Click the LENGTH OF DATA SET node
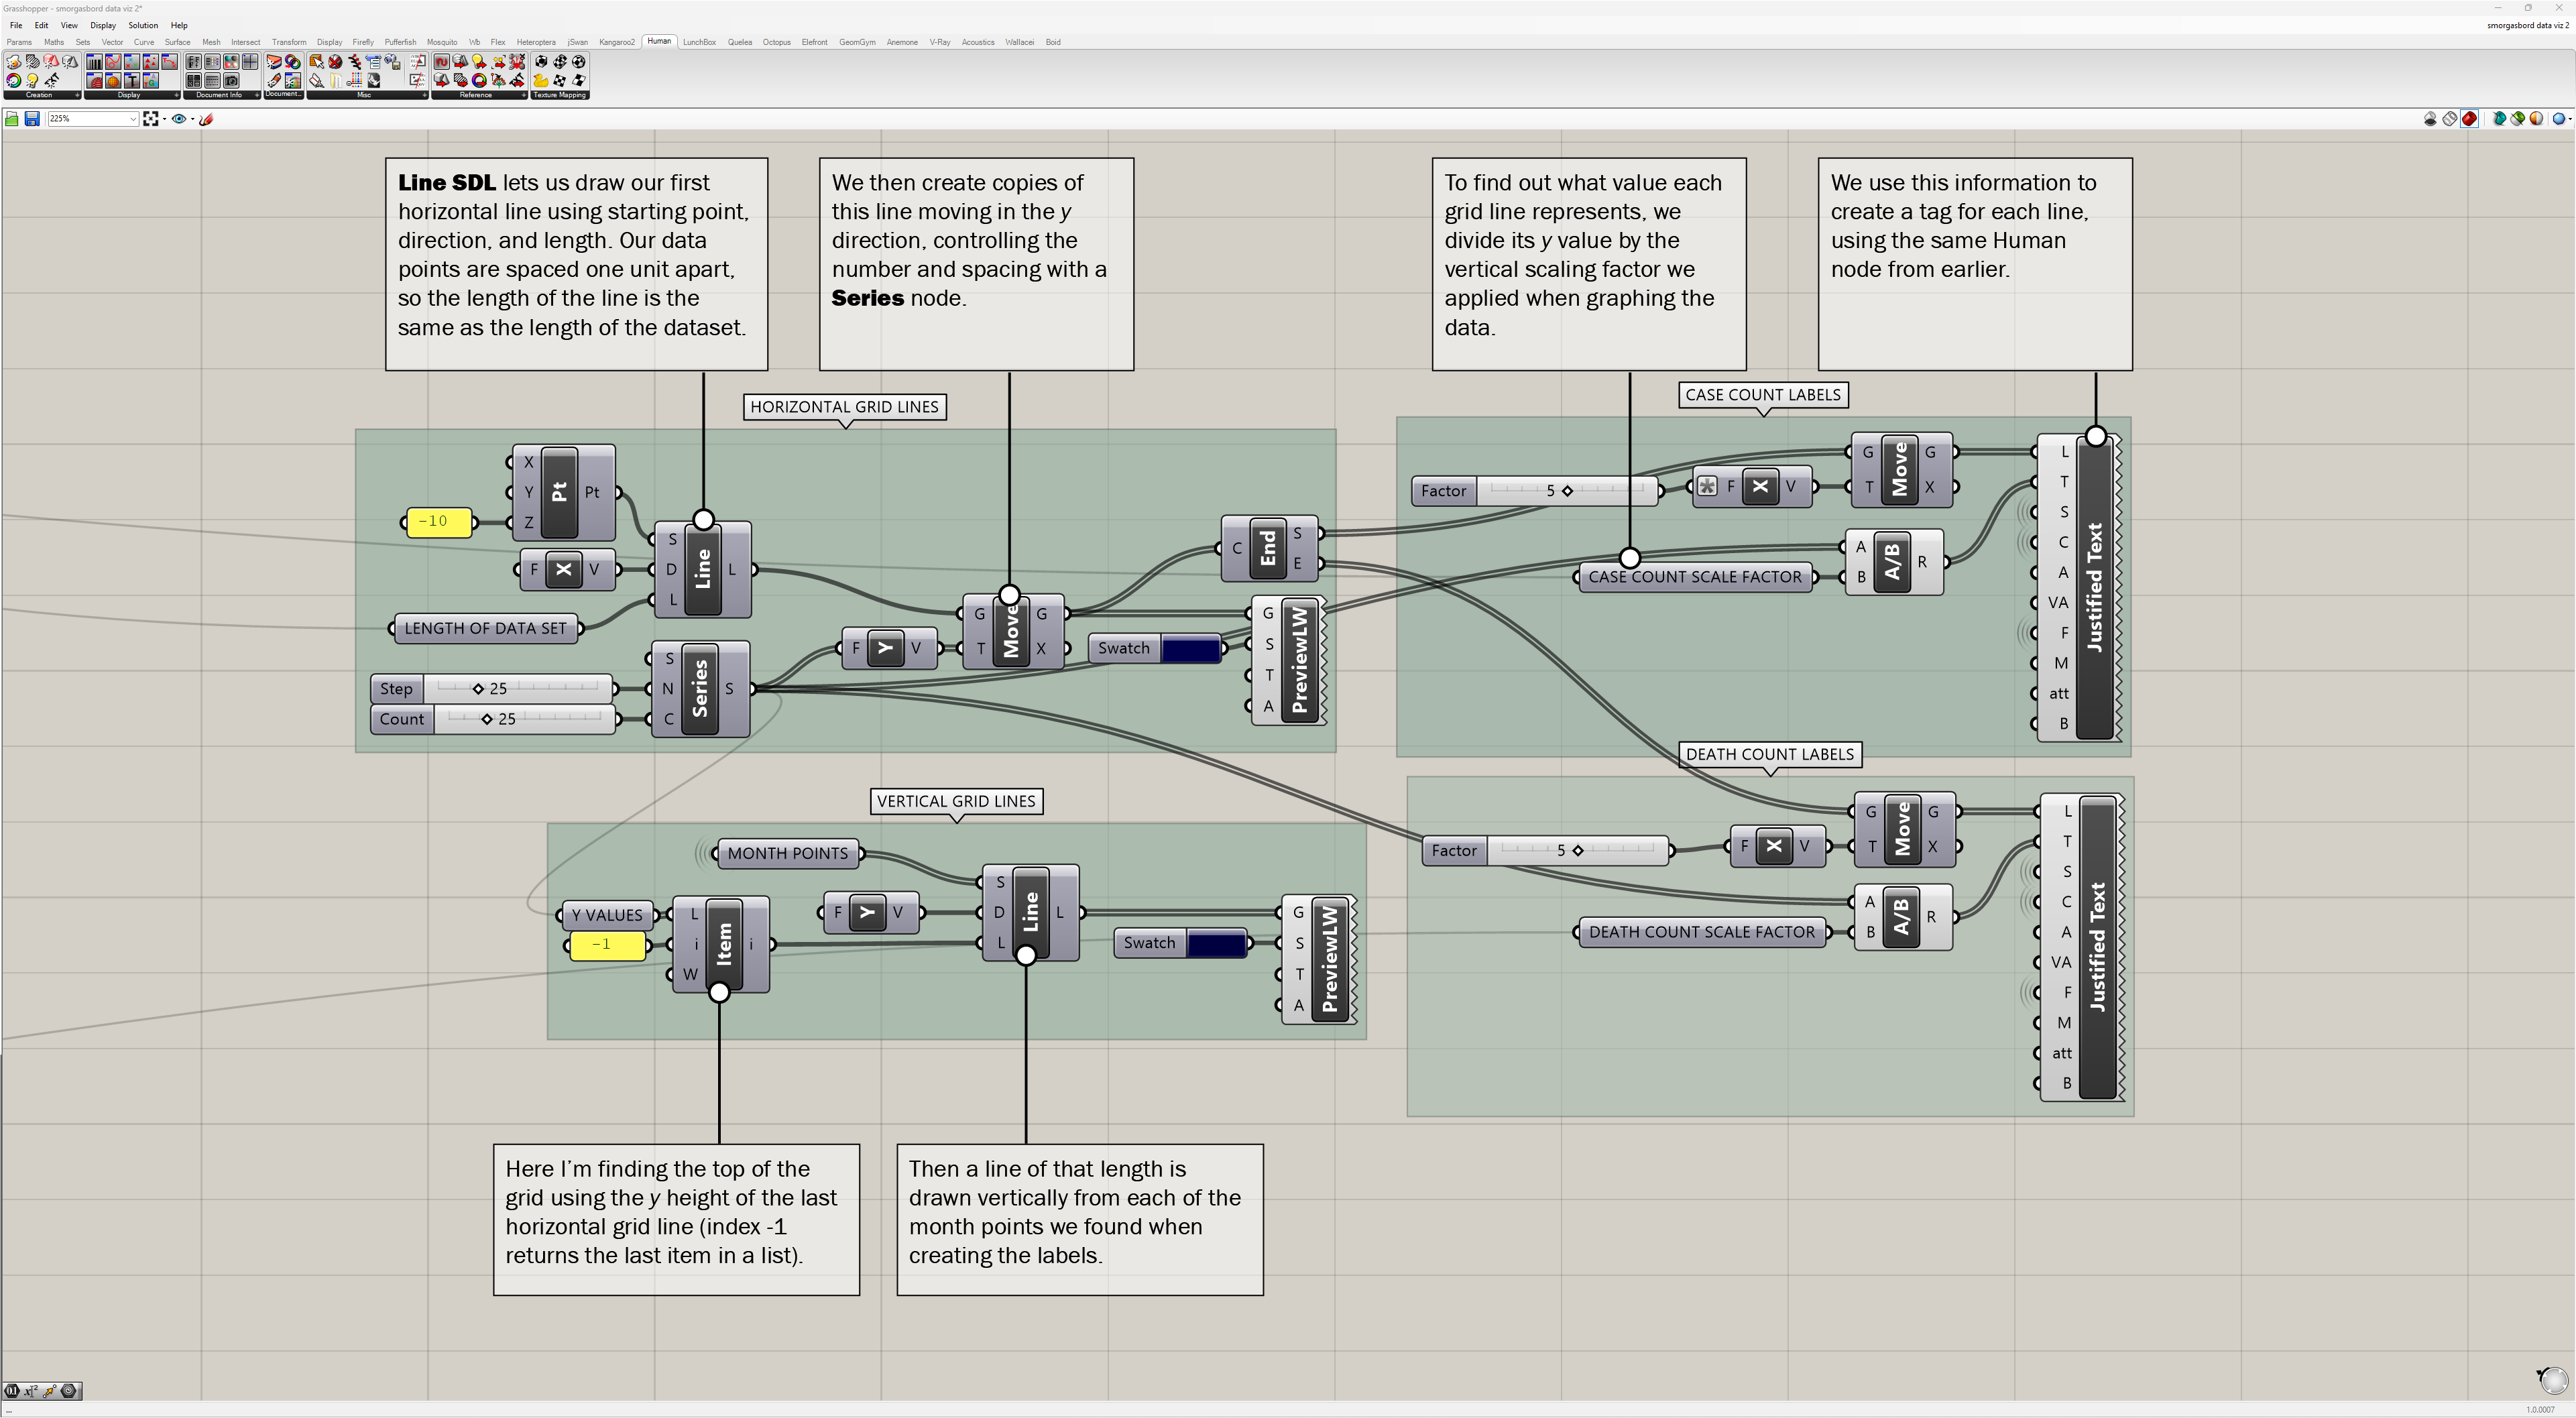This screenshot has height=1418, width=2576. click(x=485, y=628)
